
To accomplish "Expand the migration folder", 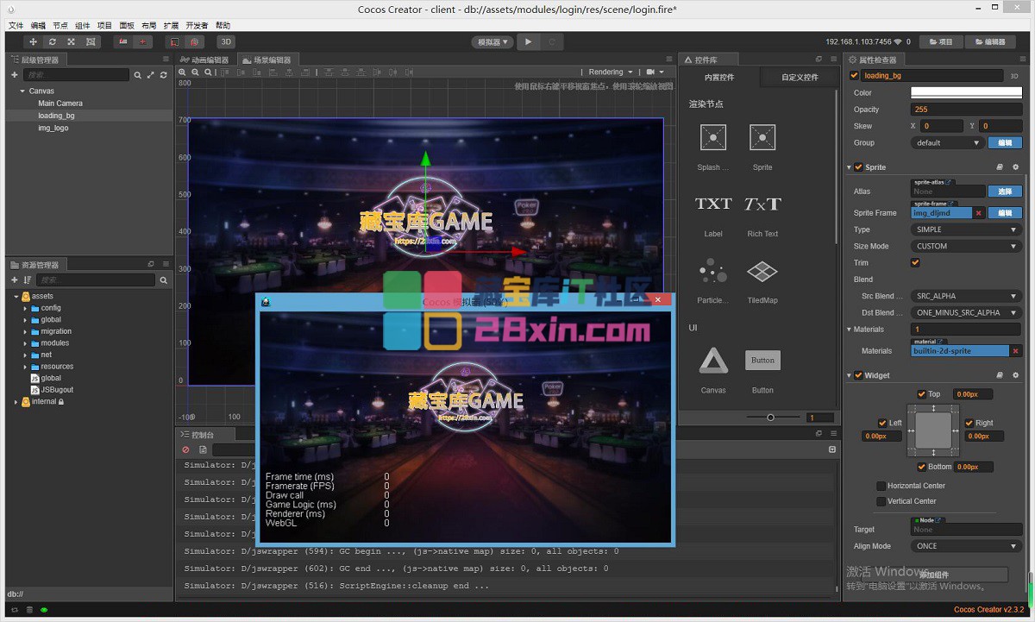I will click(25, 331).
